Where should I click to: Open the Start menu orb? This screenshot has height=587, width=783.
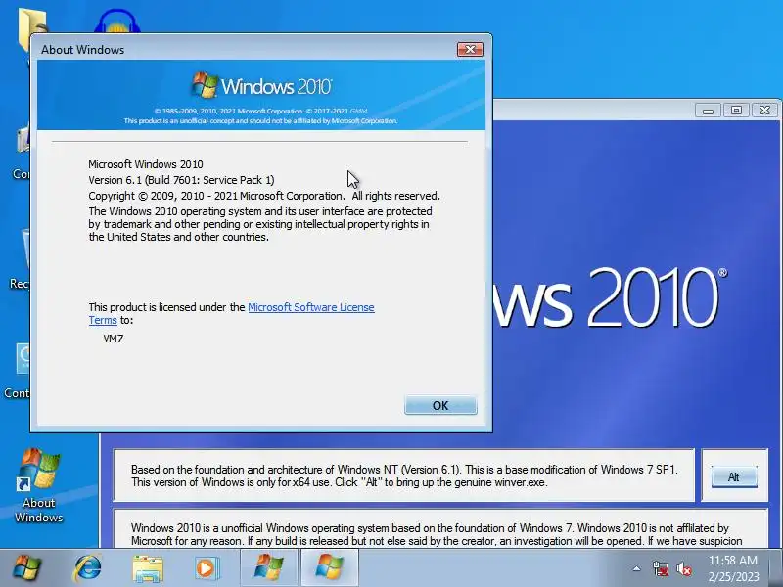click(27, 568)
